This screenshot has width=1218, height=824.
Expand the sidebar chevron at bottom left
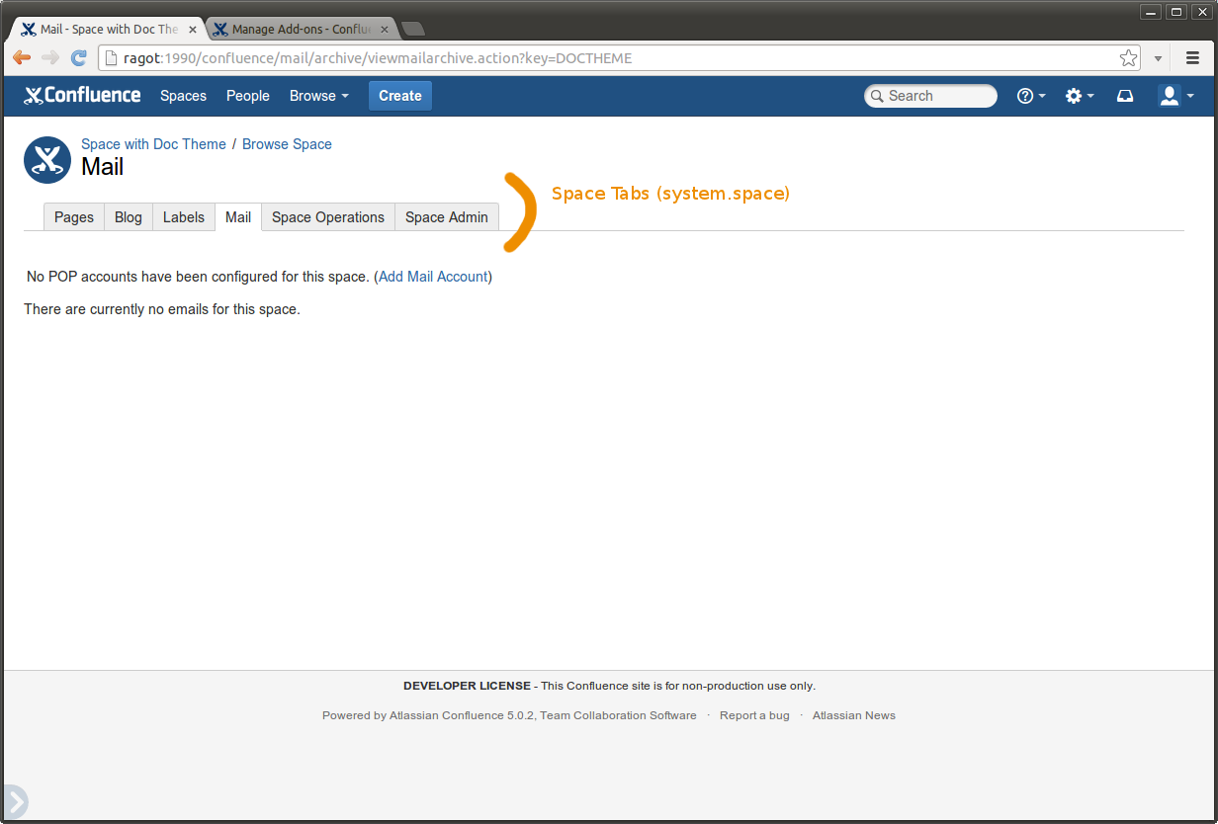point(16,801)
